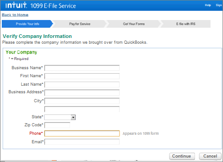This screenshot has height=162, width=223.
Task: Go to Back to Home link
Action: (15, 15)
